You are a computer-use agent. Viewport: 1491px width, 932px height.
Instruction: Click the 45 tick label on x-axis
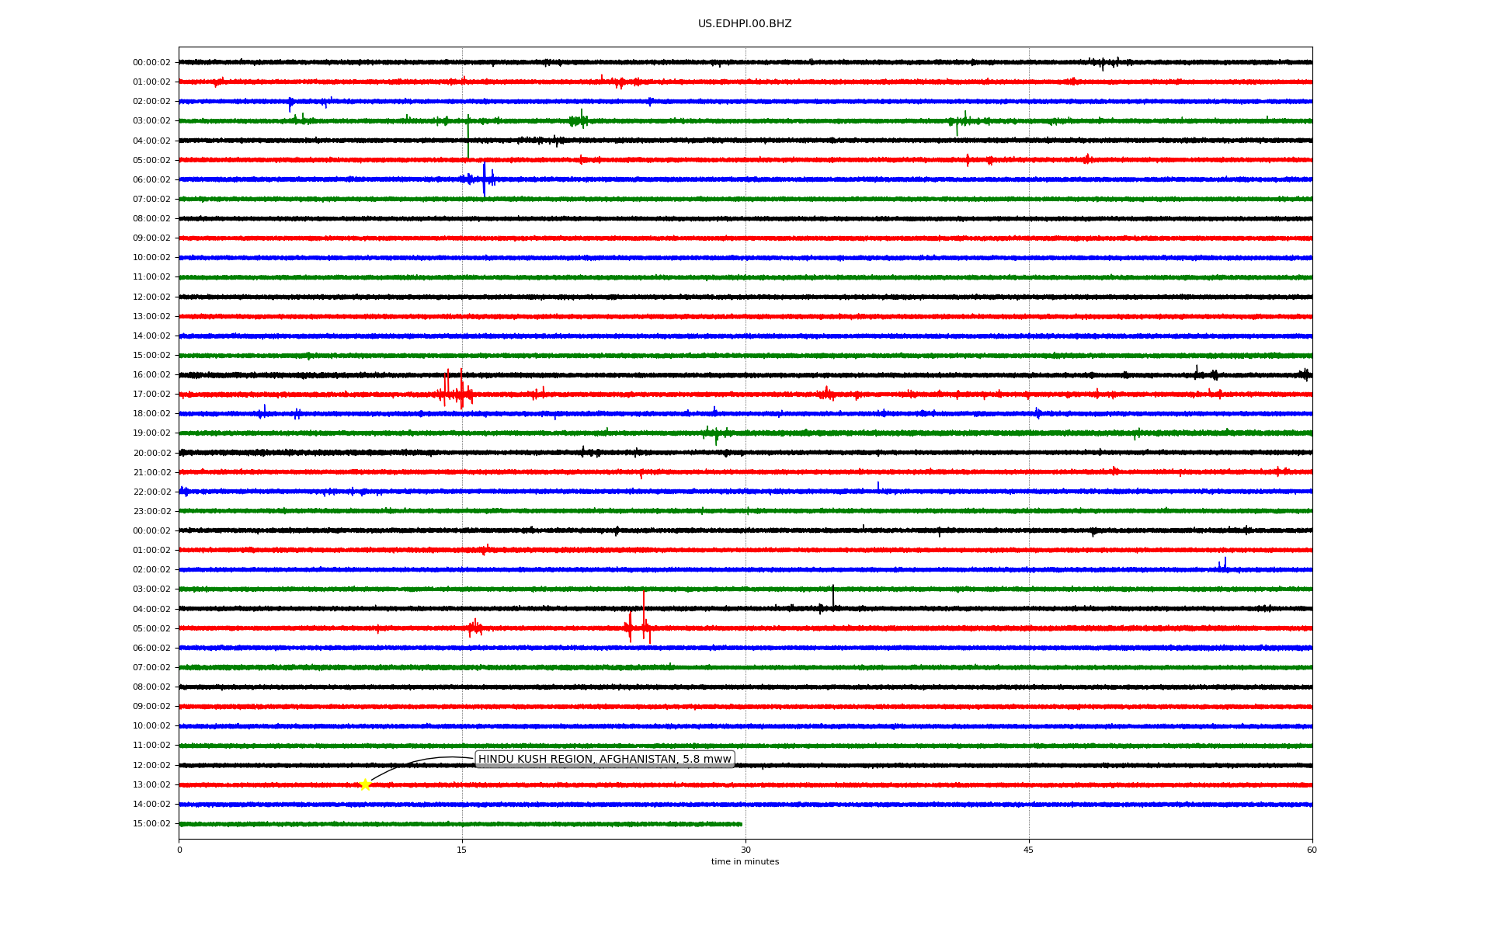(1029, 850)
